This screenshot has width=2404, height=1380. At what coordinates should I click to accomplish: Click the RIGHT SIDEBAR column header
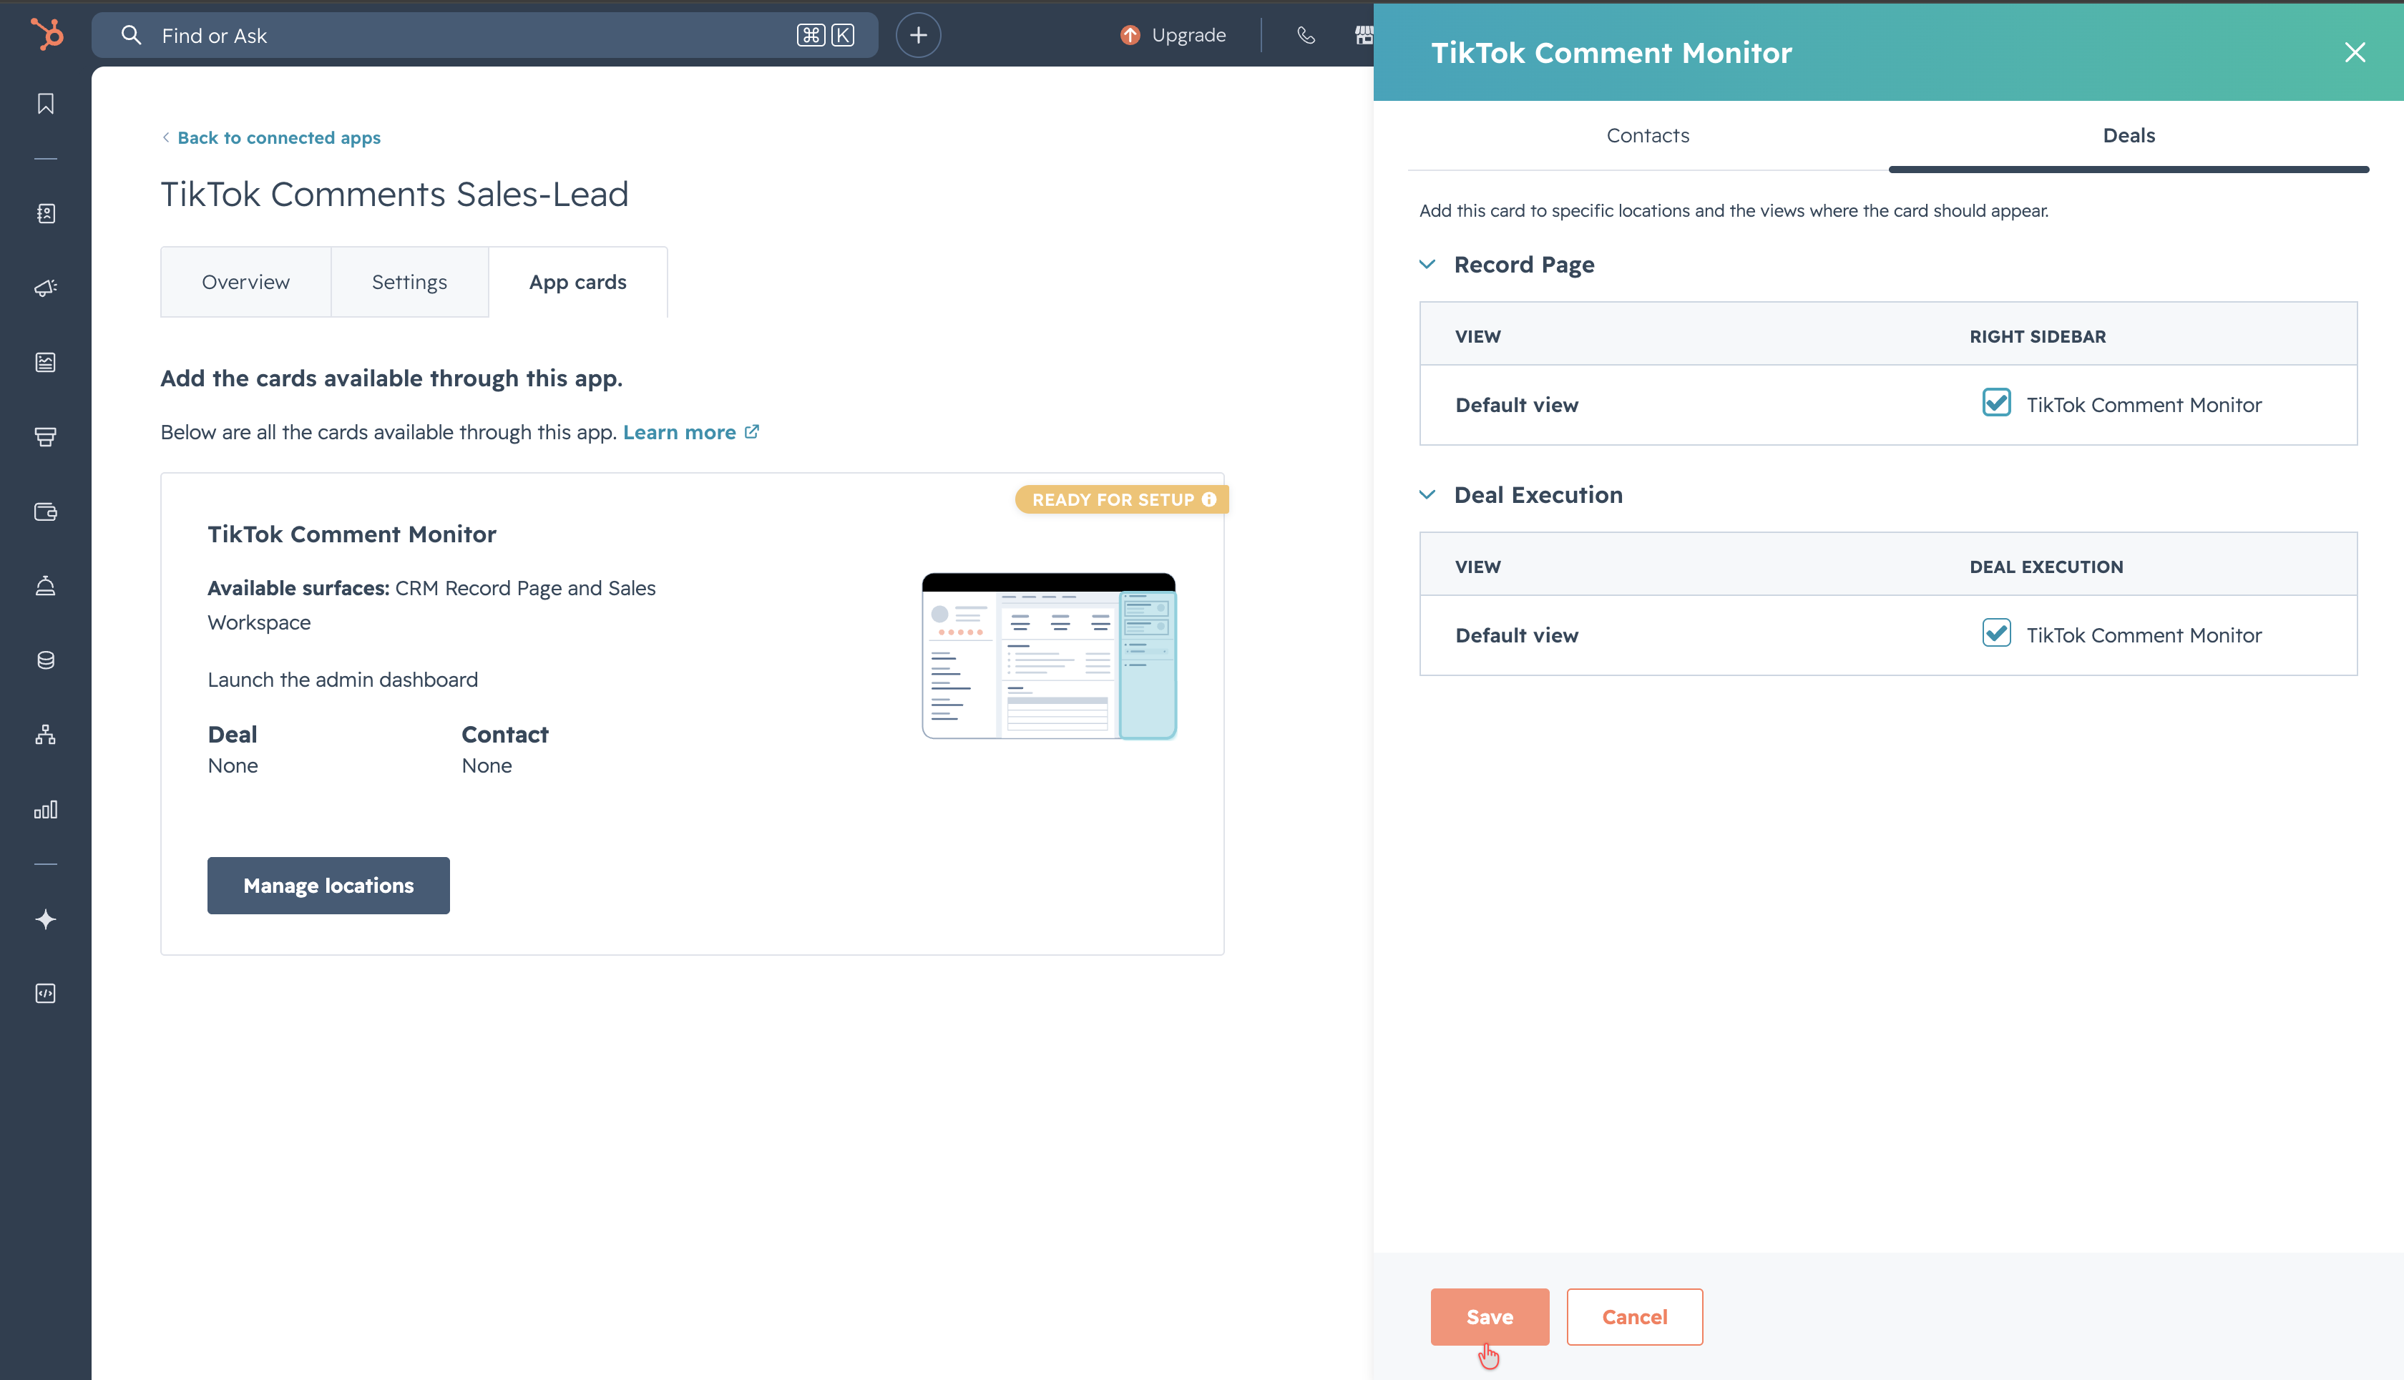tap(2037, 336)
